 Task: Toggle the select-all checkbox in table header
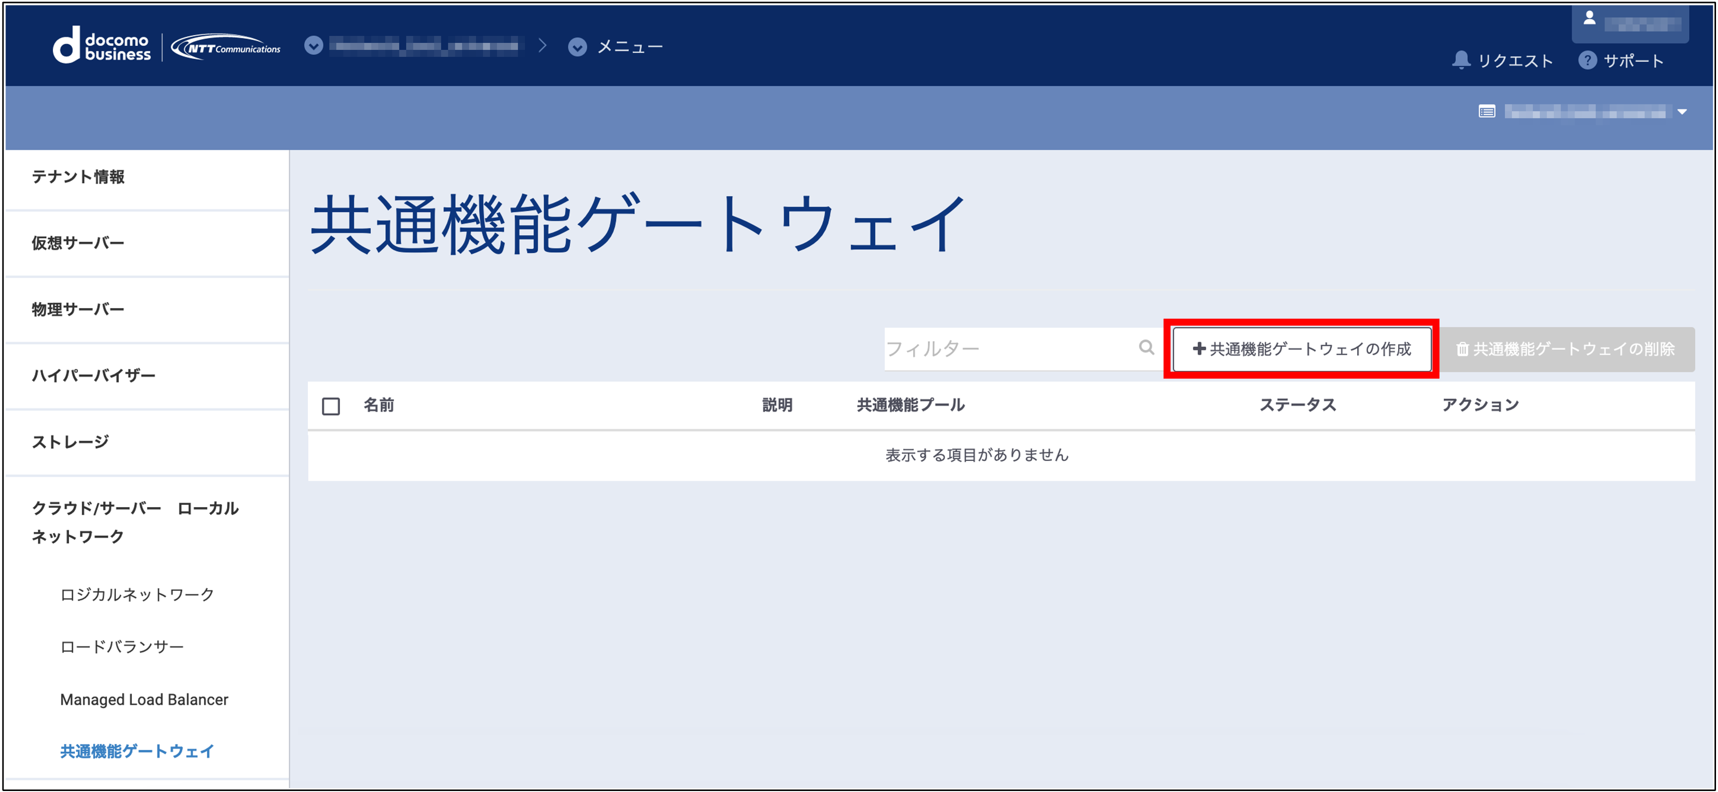tap(331, 406)
